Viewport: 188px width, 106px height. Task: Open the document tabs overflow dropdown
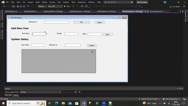180,11
